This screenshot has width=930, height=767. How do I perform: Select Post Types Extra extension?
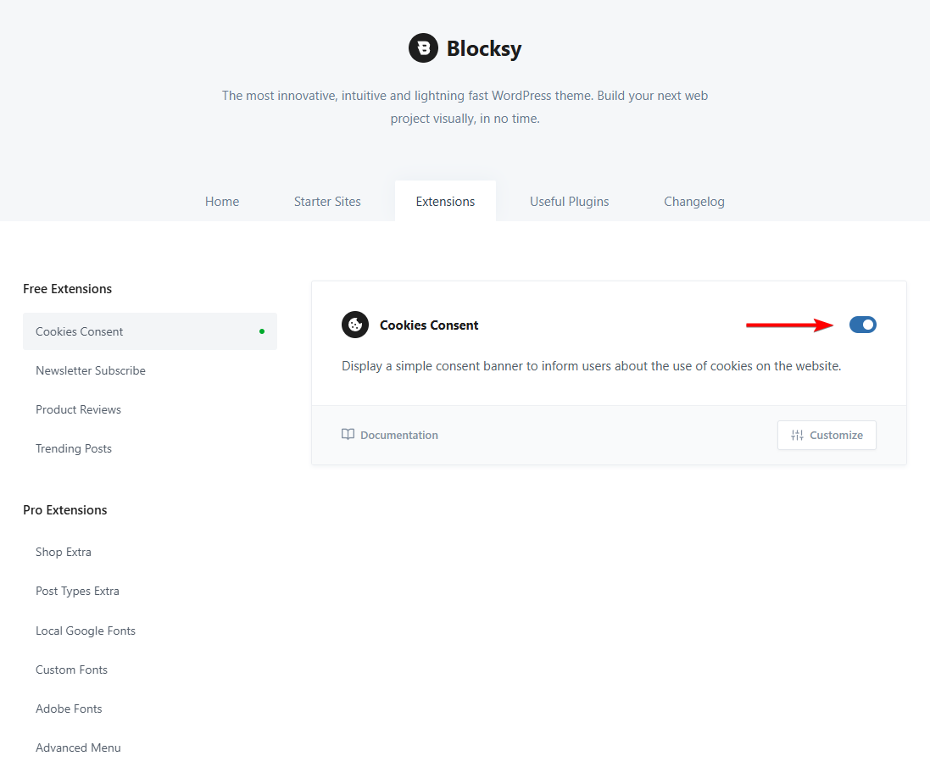pyautogui.click(x=77, y=591)
